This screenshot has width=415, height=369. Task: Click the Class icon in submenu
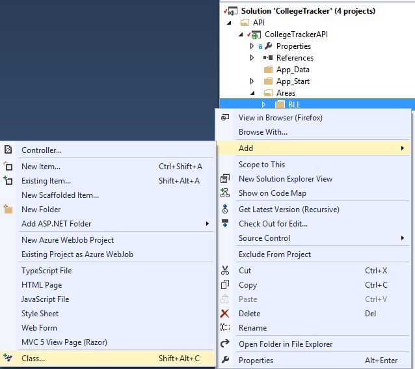click(8, 358)
